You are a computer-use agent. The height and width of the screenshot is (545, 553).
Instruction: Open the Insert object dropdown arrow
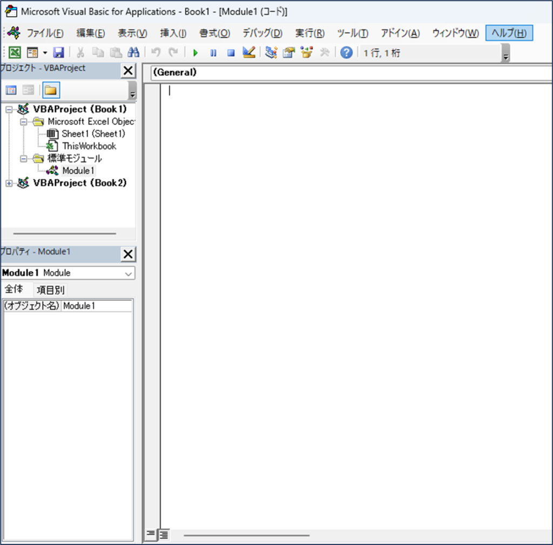pos(45,53)
